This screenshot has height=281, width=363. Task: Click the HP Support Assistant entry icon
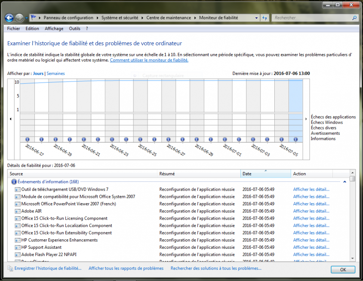18,247
